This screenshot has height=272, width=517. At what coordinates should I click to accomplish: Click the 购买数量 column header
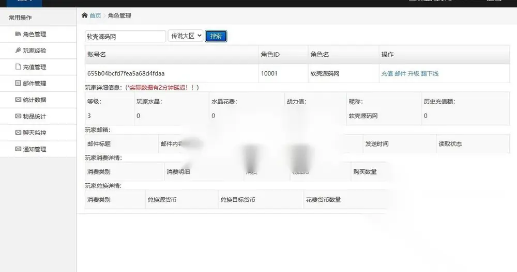coord(364,171)
